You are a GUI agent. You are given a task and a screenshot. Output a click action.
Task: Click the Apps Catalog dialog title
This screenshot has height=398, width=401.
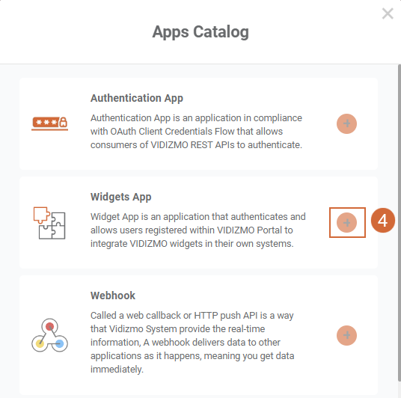[x=200, y=32]
